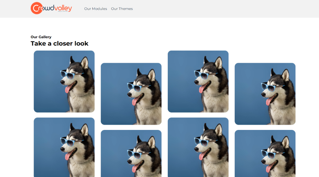The height and width of the screenshot is (177, 319).
Task: Click the orange circular C emblem
Action: [x=36, y=8]
